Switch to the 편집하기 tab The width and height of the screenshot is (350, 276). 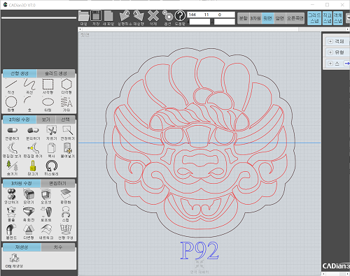[57, 183]
